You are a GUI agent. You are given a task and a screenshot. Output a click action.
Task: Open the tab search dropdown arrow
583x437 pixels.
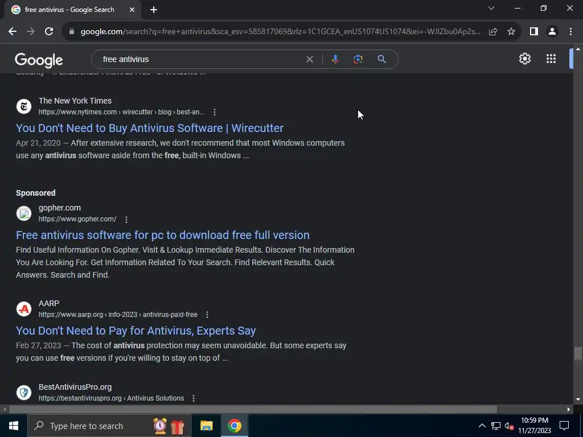491,8
